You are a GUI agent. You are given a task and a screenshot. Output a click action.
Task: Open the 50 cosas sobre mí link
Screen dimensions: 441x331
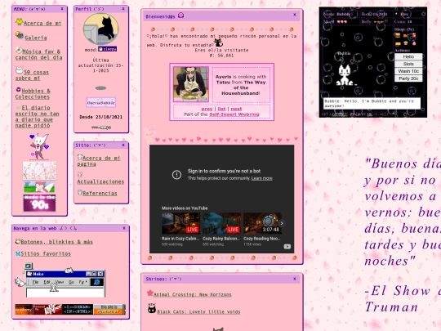32,75
